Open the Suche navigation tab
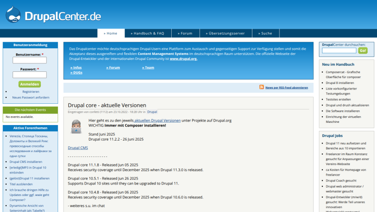Viewport: 377px width, 212px height. tap(265, 33)
